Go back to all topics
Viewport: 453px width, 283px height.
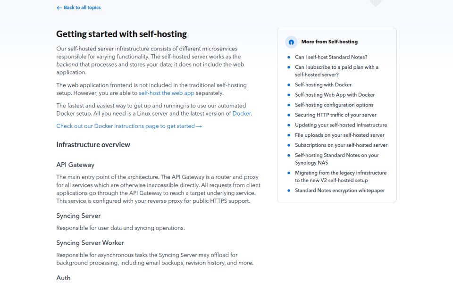coord(79,8)
